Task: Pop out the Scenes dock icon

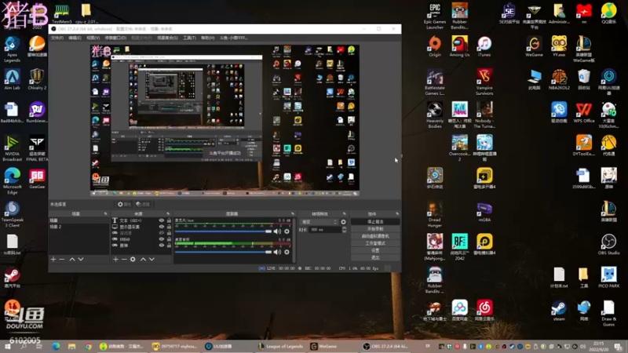Action: (105, 213)
